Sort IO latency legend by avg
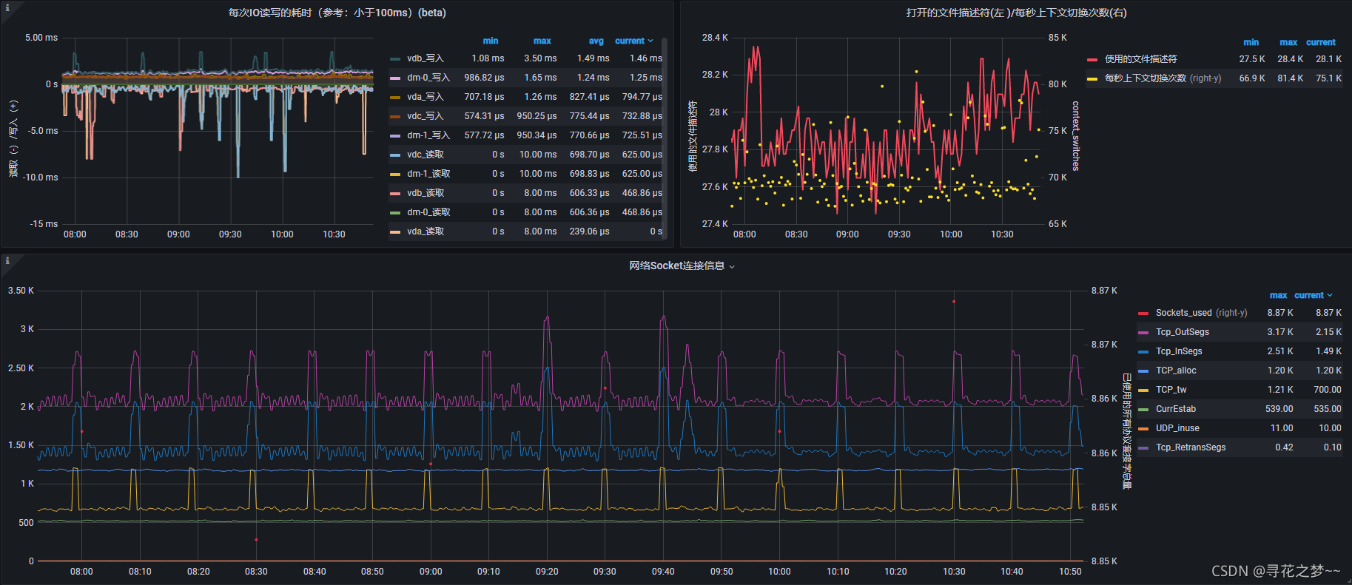 click(x=596, y=41)
